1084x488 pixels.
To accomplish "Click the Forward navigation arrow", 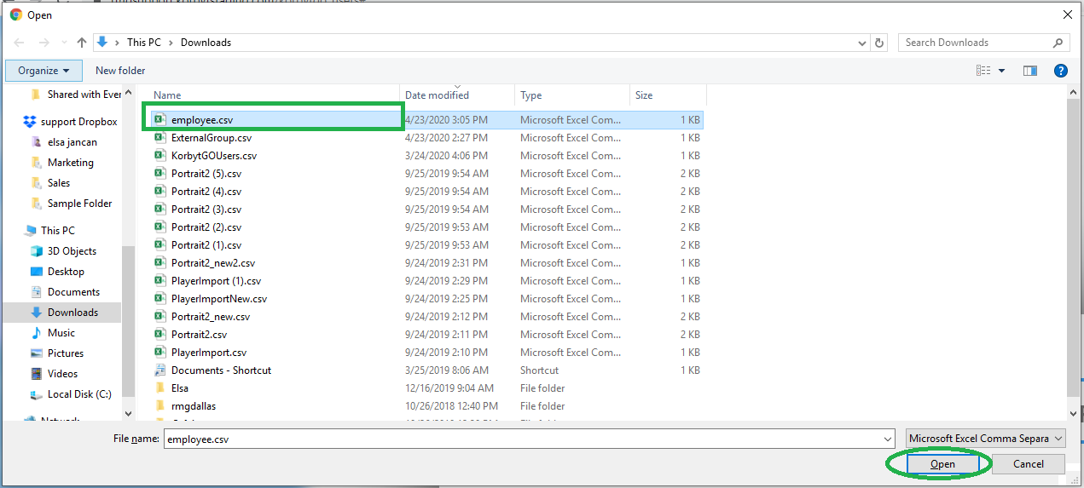I will coord(43,43).
